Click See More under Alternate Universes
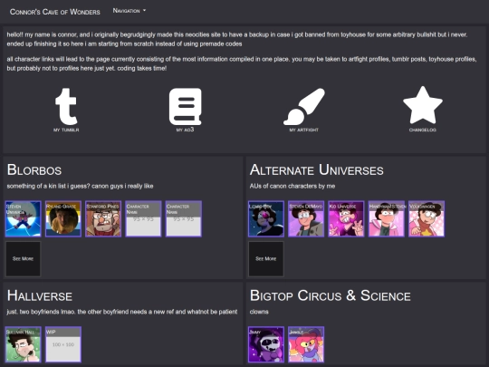 (266, 258)
